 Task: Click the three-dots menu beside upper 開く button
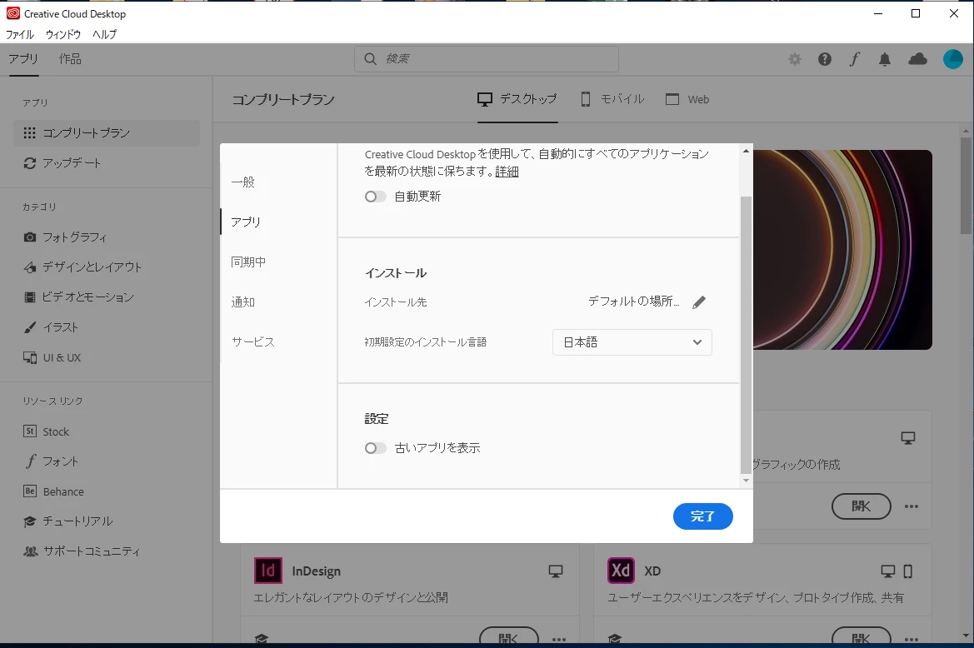[912, 506]
